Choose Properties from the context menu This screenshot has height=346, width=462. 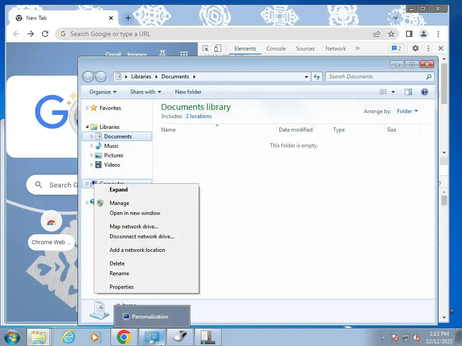(x=147, y=287)
